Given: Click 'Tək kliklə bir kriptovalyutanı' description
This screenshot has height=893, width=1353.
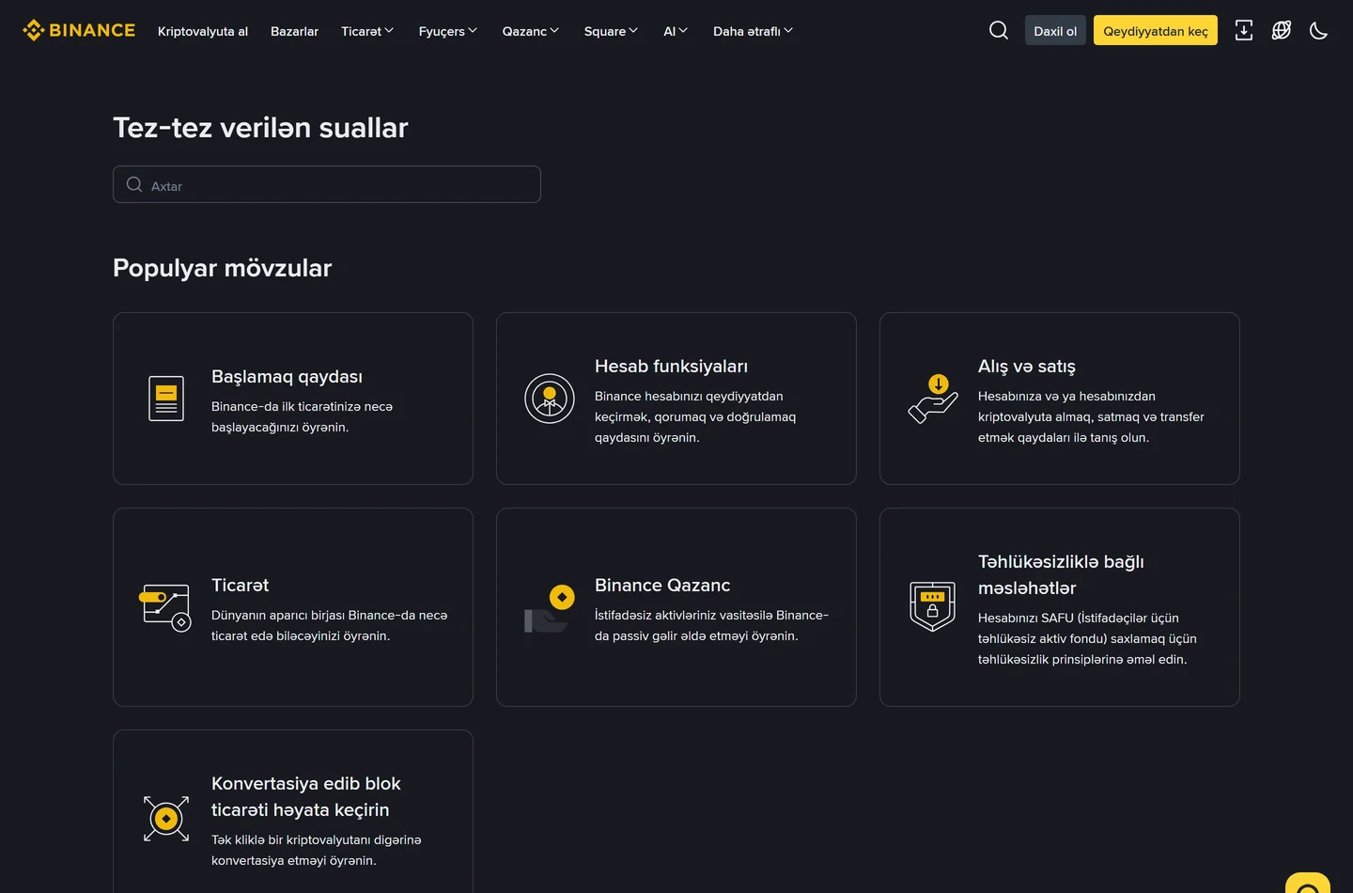Looking at the screenshot, I should click(x=317, y=850).
